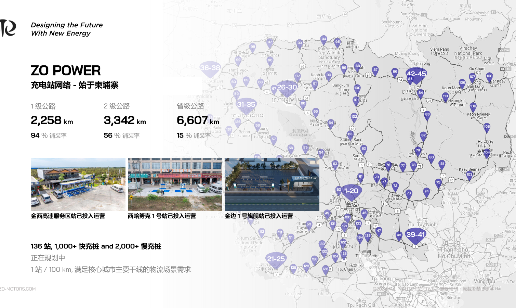Select the 2 级公路 label
The image size is (516, 308).
(117, 106)
